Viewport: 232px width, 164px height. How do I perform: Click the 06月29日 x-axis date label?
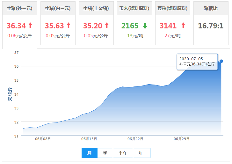point(181,139)
